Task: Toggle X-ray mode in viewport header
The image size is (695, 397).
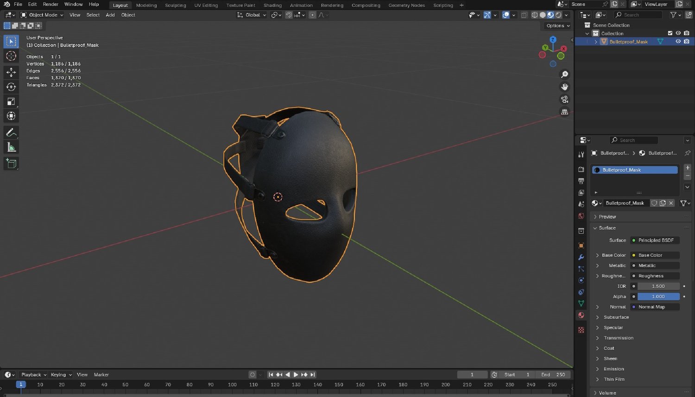Action: click(x=524, y=15)
